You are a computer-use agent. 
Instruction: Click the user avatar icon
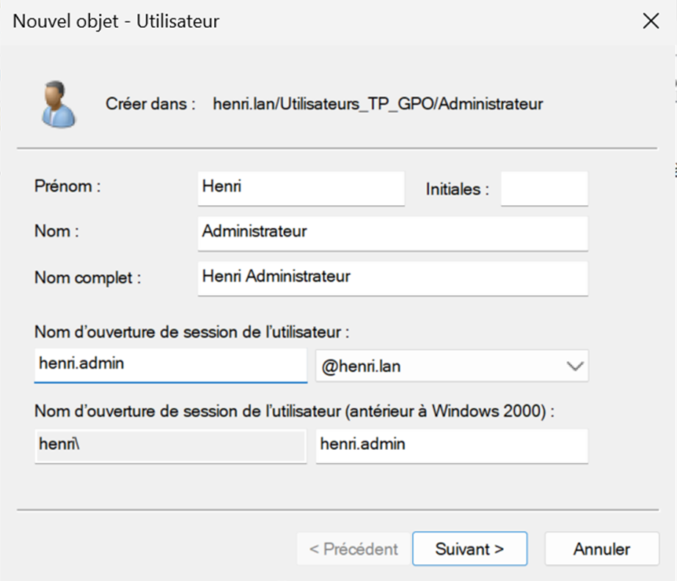click(x=58, y=104)
